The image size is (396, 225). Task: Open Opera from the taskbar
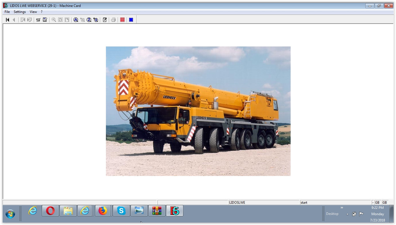coord(50,211)
